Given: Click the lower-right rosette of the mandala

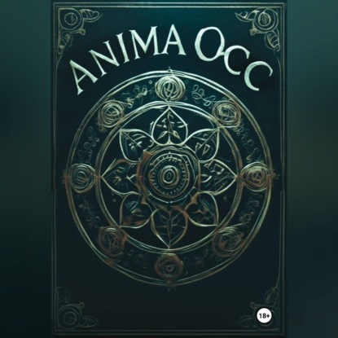Looking at the screenshot, I should click(x=226, y=239).
